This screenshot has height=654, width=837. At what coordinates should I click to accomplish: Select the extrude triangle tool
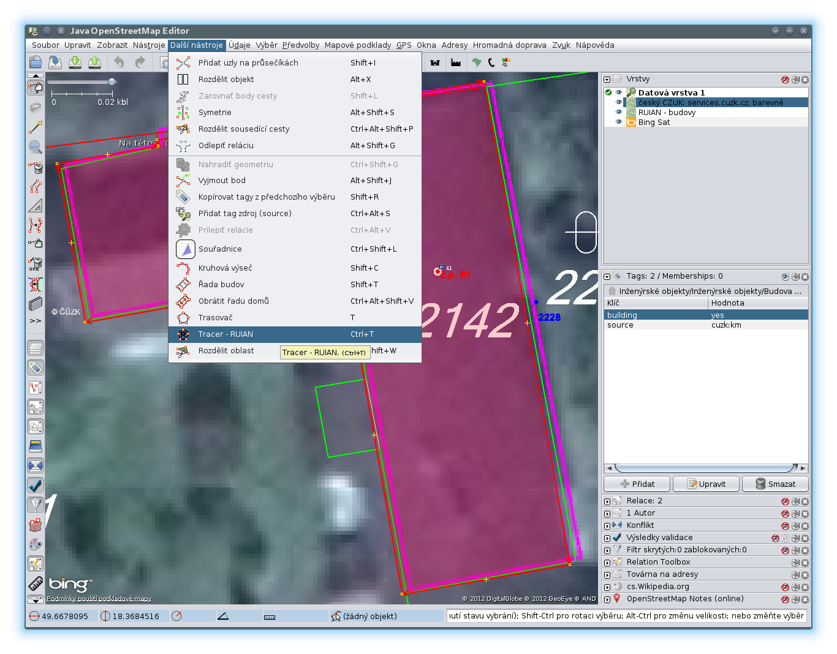(x=36, y=206)
